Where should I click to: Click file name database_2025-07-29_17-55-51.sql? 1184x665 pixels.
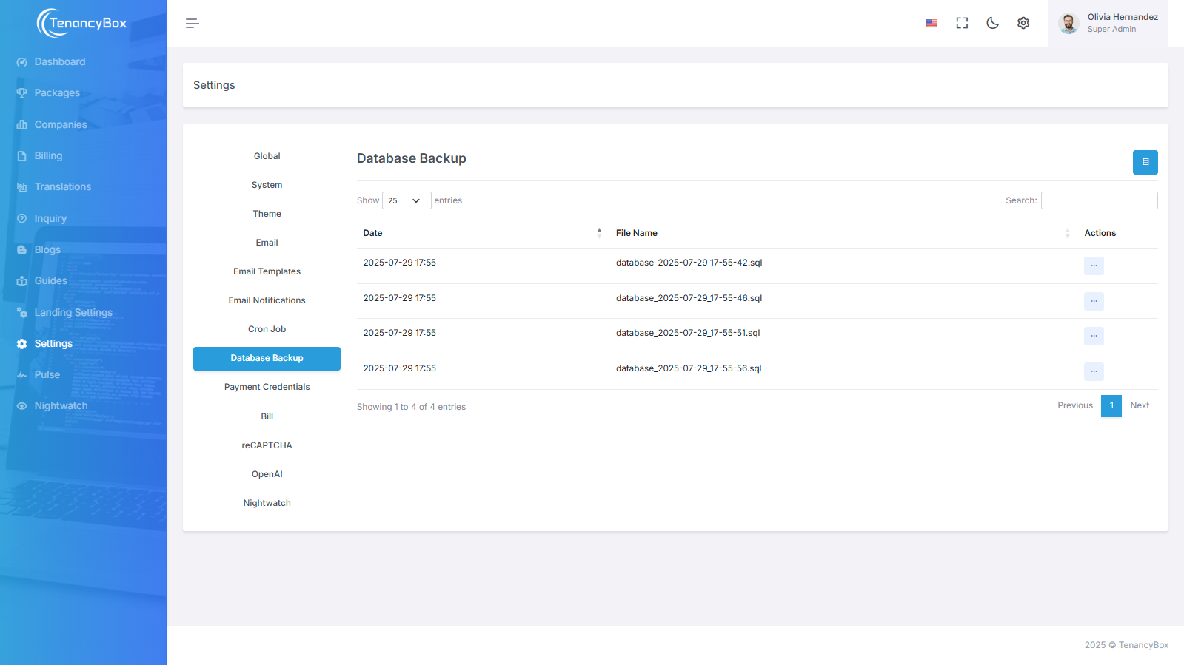coord(688,333)
